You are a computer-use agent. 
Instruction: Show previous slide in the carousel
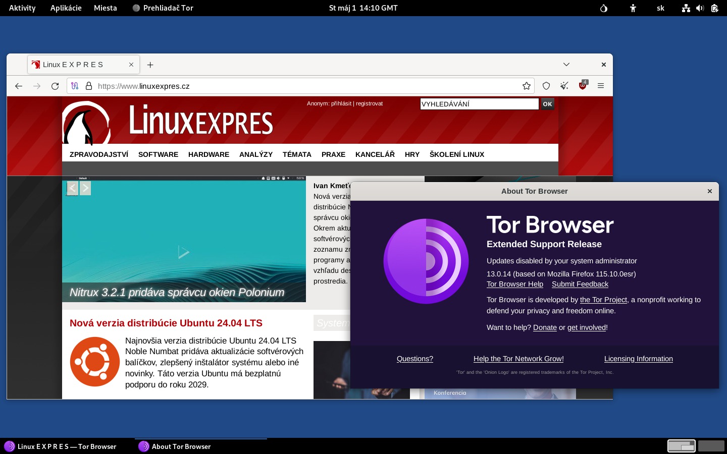73,188
